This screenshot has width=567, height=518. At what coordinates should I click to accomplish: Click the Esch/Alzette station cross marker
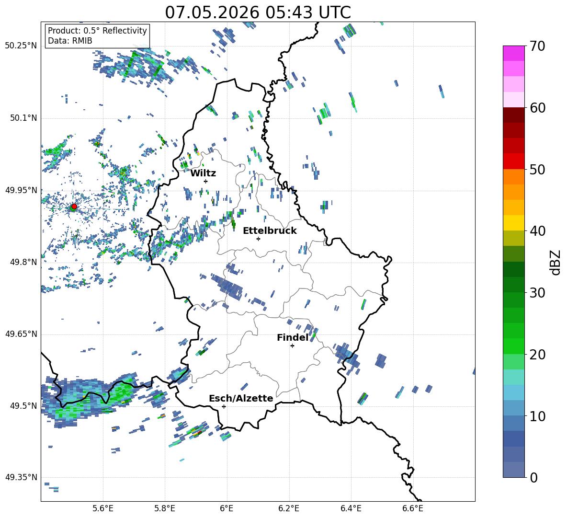point(224,406)
